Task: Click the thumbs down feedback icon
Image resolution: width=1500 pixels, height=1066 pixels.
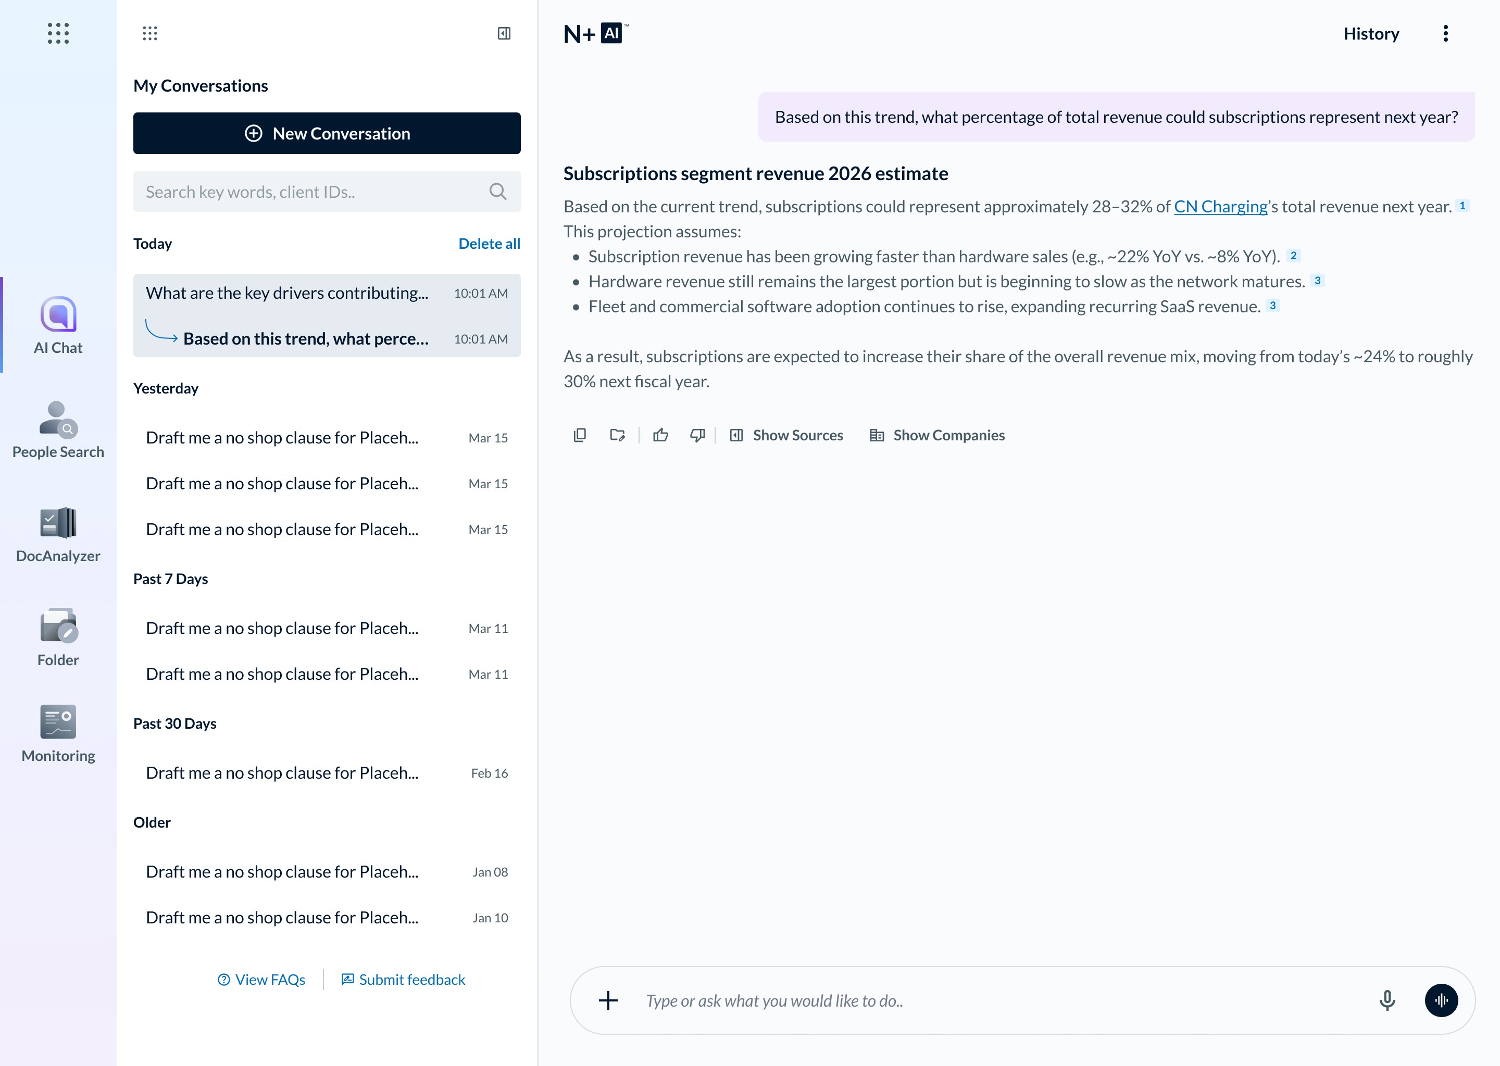Action: point(697,435)
